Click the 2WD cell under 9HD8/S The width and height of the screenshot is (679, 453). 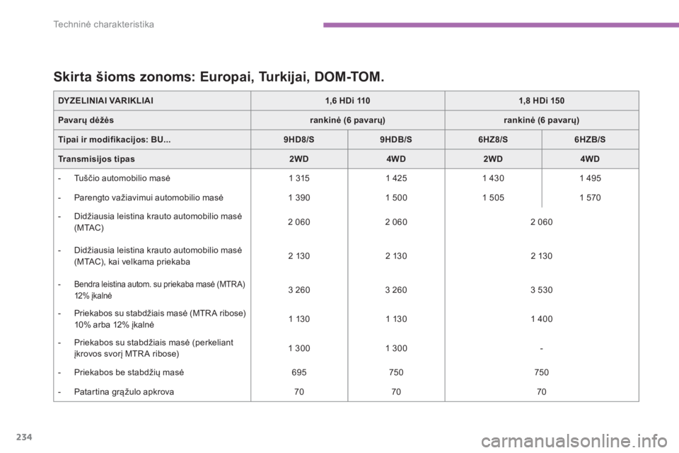[300, 159]
